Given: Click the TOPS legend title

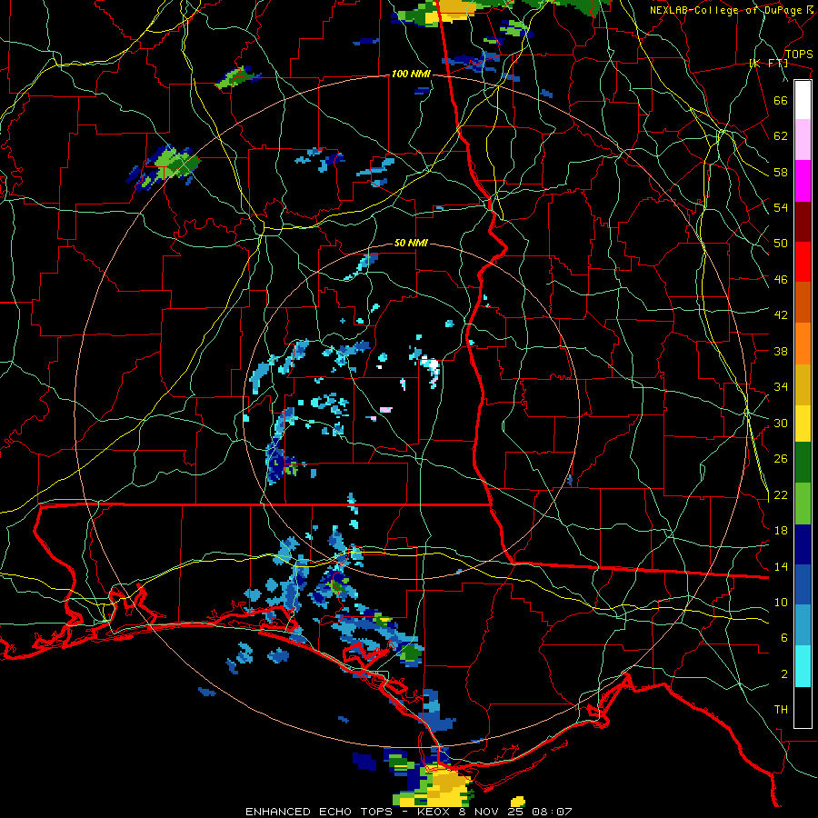Looking at the screenshot, I should pos(799,55).
